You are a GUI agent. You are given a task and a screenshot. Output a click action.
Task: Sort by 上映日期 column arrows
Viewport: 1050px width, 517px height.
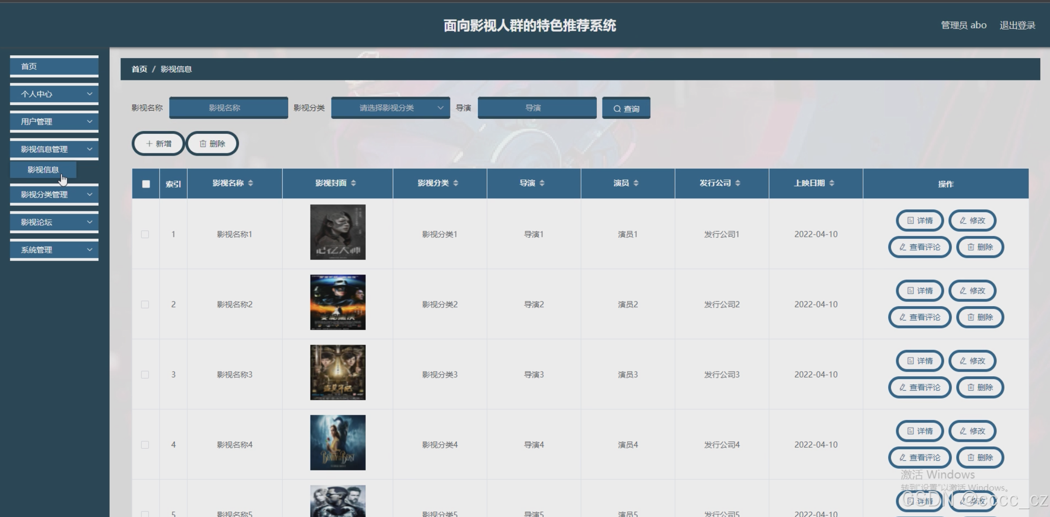[832, 183]
